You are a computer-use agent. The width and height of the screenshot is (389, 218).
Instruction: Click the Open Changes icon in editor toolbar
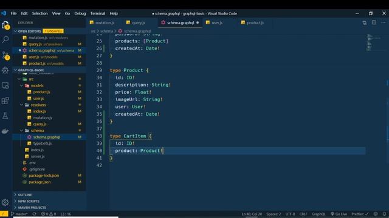[x=364, y=23]
